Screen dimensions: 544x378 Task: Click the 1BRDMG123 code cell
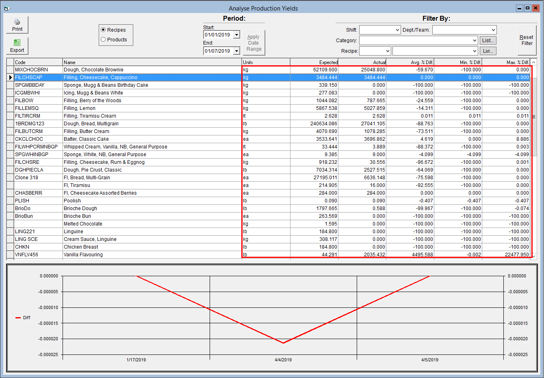pos(38,124)
